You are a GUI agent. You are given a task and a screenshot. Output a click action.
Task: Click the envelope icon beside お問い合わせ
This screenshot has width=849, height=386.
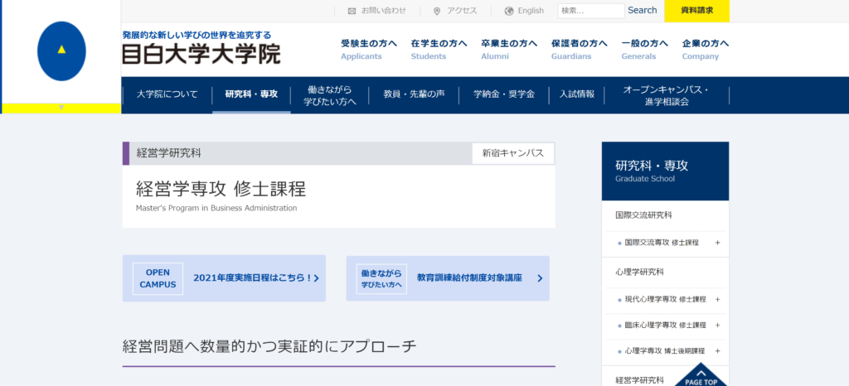point(352,11)
